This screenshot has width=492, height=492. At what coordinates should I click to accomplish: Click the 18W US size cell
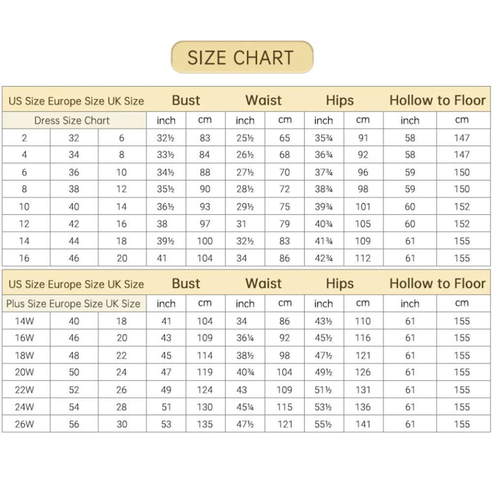coord(25,356)
